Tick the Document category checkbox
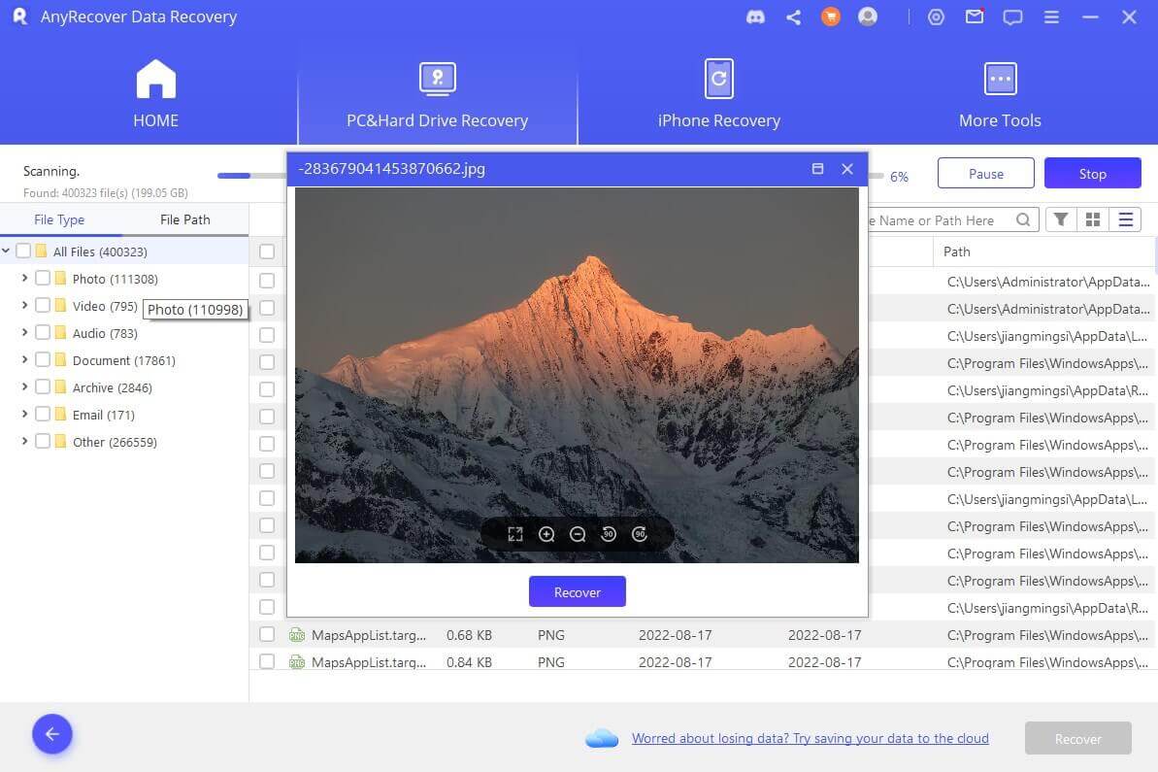The image size is (1158, 772). tap(43, 360)
